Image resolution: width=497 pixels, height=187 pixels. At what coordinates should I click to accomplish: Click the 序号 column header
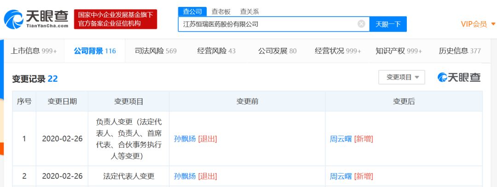click(x=24, y=101)
